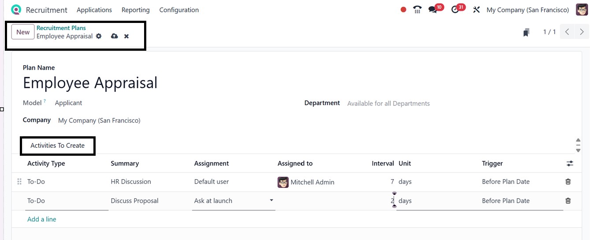Select the Activities To Create tab

click(x=57, y=146)
